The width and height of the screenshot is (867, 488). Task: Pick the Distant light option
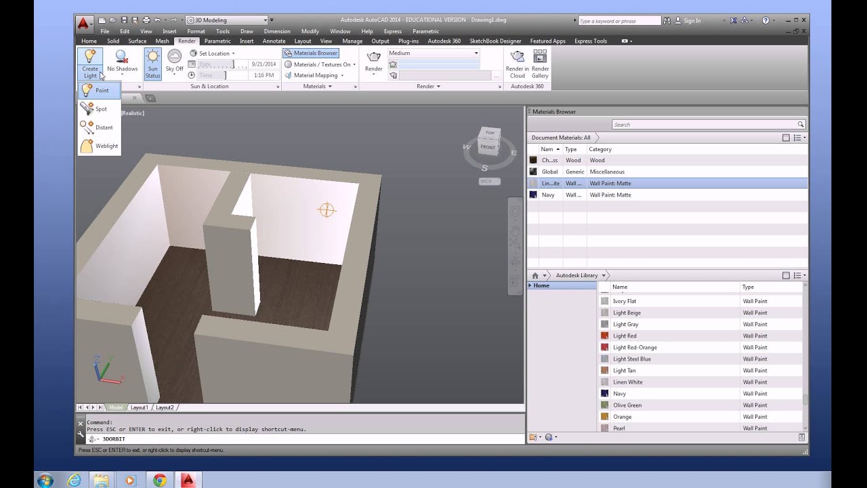(99, 127)
